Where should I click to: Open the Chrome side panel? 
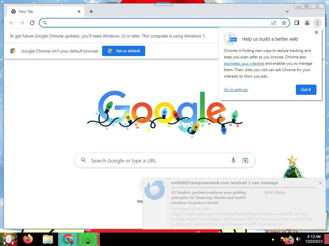click(x=297, y=23)
